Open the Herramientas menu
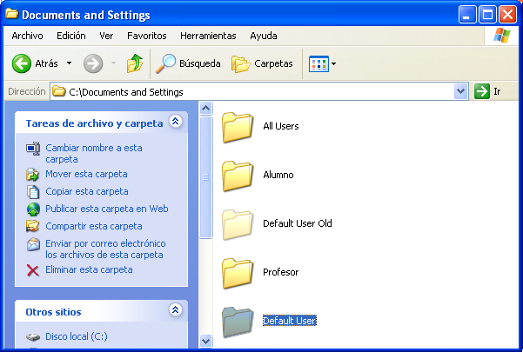The image size is (523, 352). (208, 36)
